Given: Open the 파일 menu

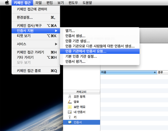Looking at the screenshot, I should [38, 3].
